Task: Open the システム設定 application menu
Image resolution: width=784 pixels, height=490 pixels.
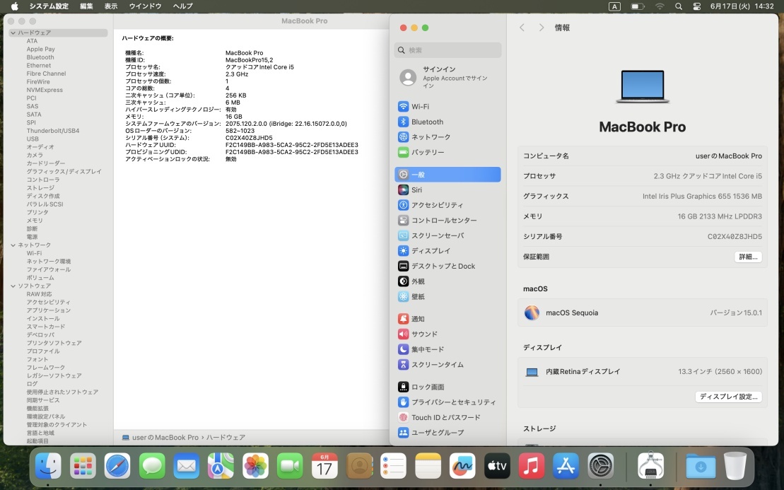Action: point(49,6)
